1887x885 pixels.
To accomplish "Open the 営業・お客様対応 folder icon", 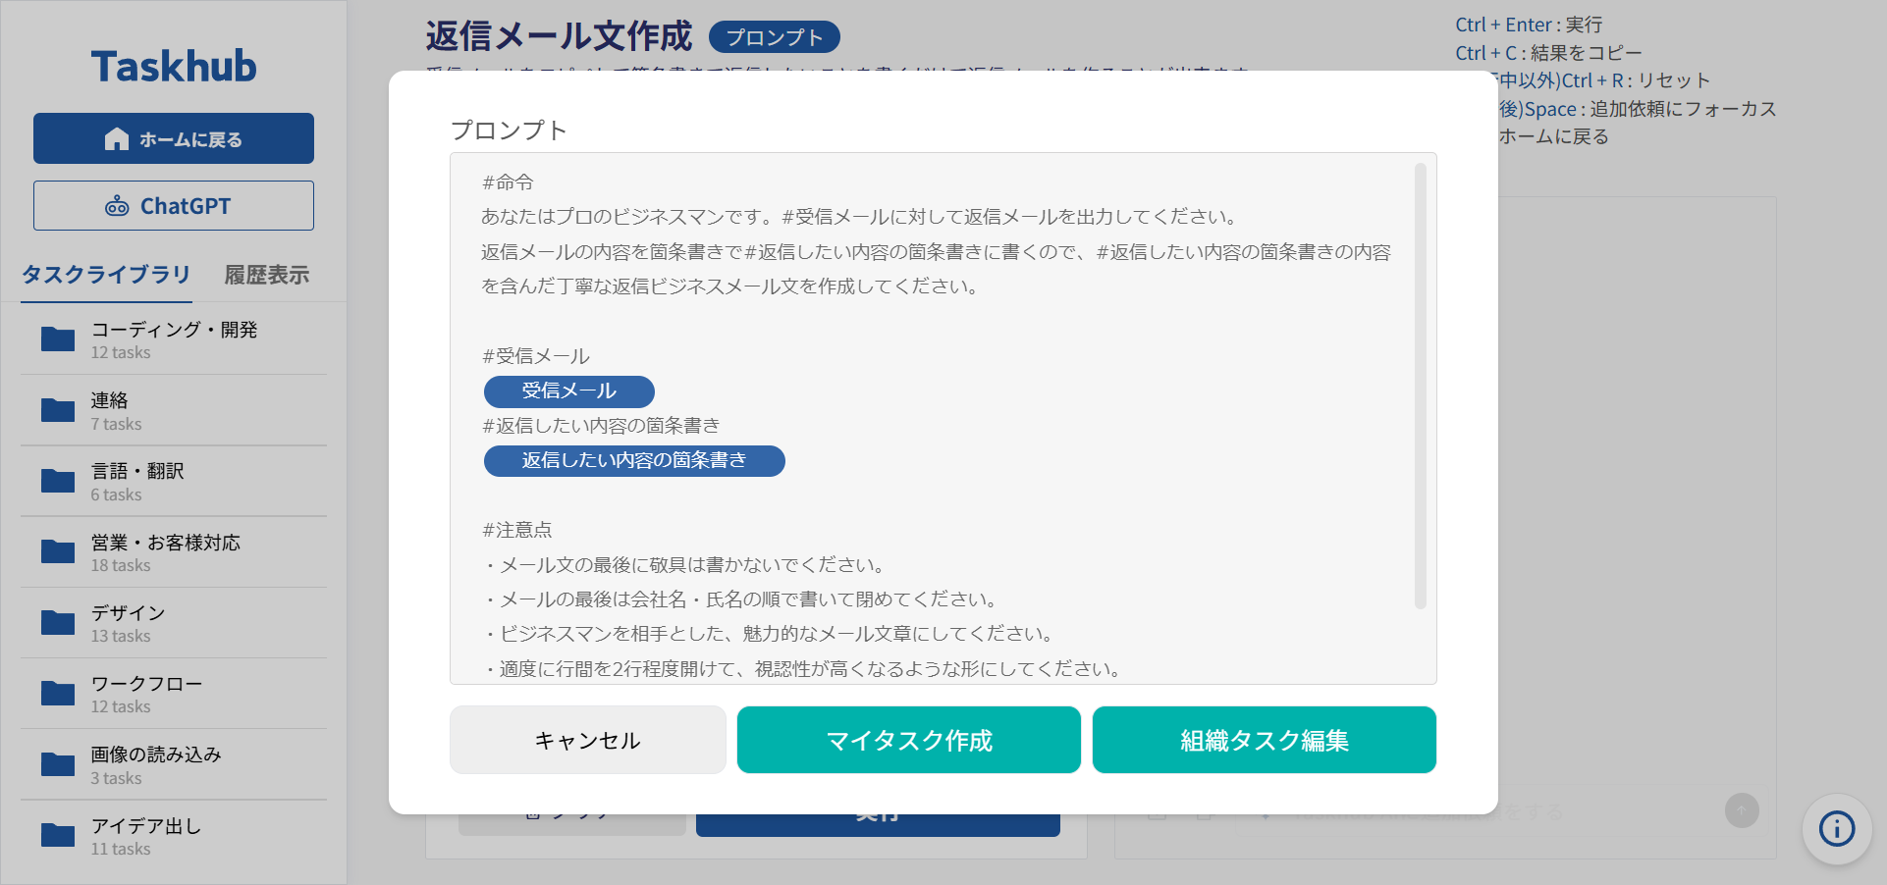I will click(56, 550).
